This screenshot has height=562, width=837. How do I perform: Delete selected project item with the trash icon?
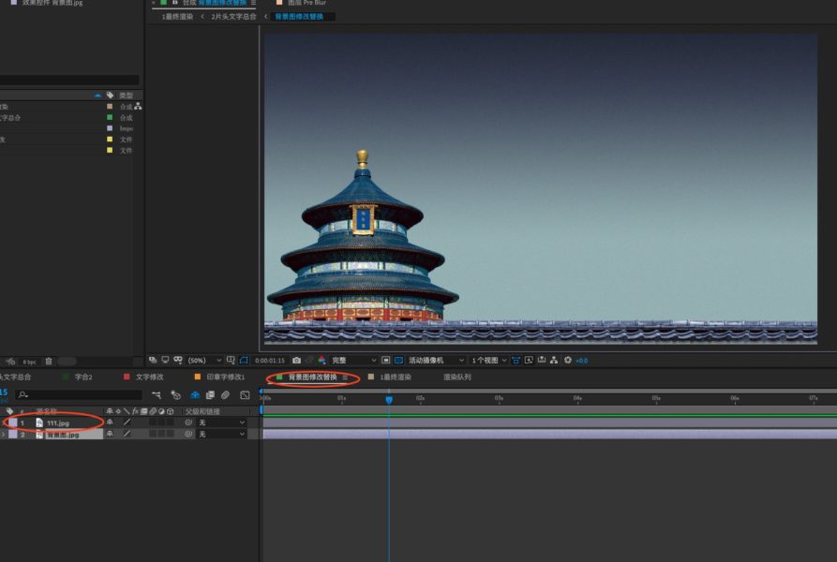coord(49,362)
